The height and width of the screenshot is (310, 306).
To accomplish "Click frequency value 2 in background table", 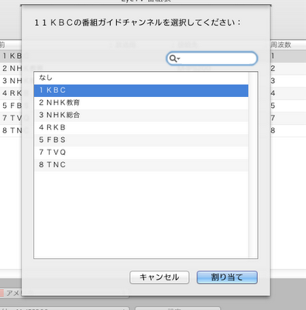I will (x=273, y=68).
